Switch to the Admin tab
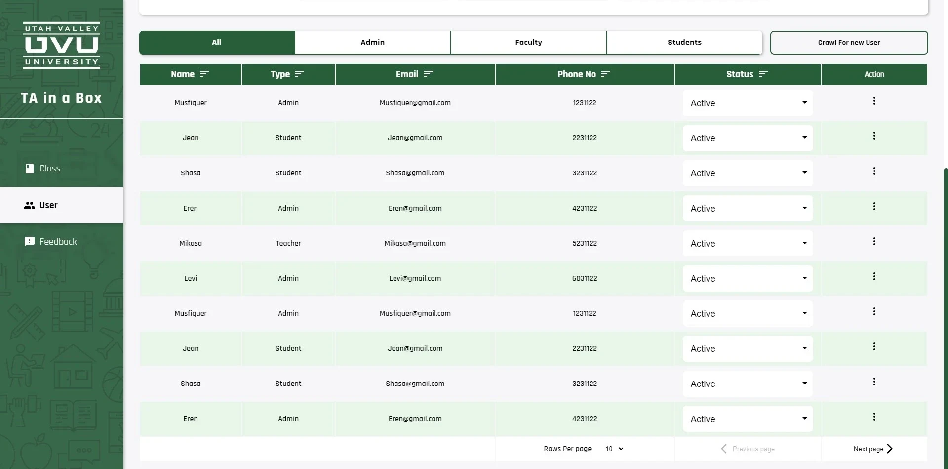This screenshot has height=469, width=948. [372, 43]
